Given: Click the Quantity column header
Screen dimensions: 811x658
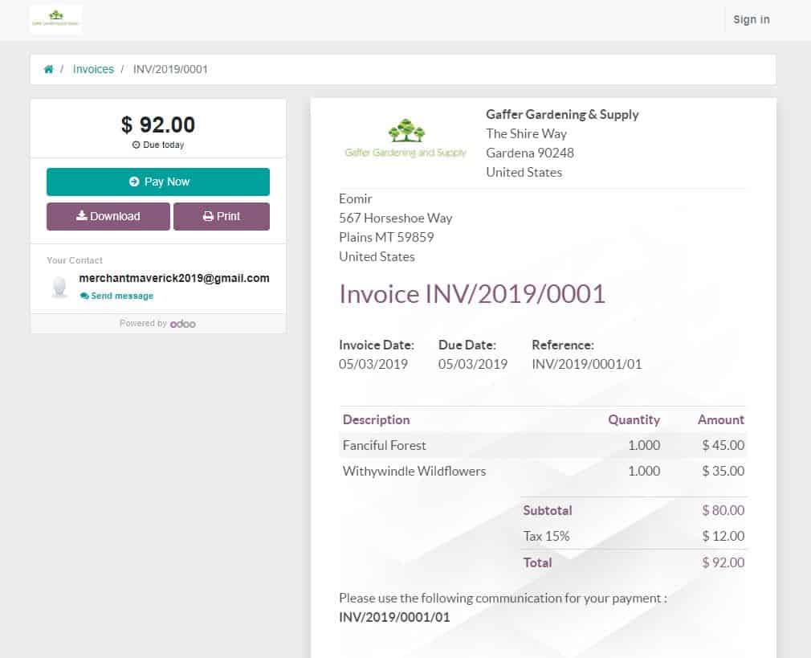Looking at the screenshot, I should [x=634, y=420].
